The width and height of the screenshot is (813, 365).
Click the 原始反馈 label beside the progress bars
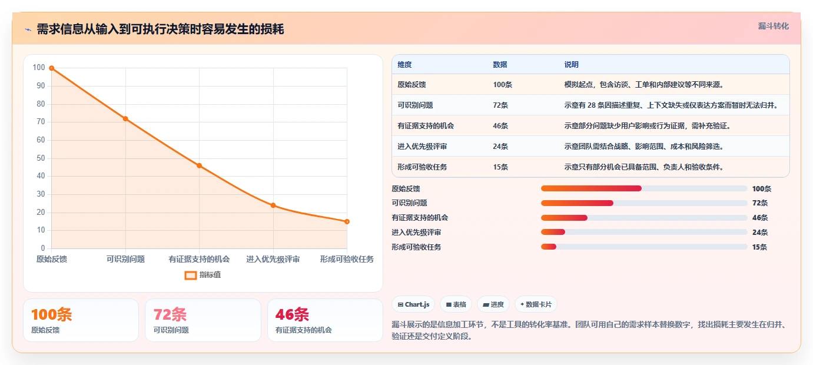click(406, 189)
